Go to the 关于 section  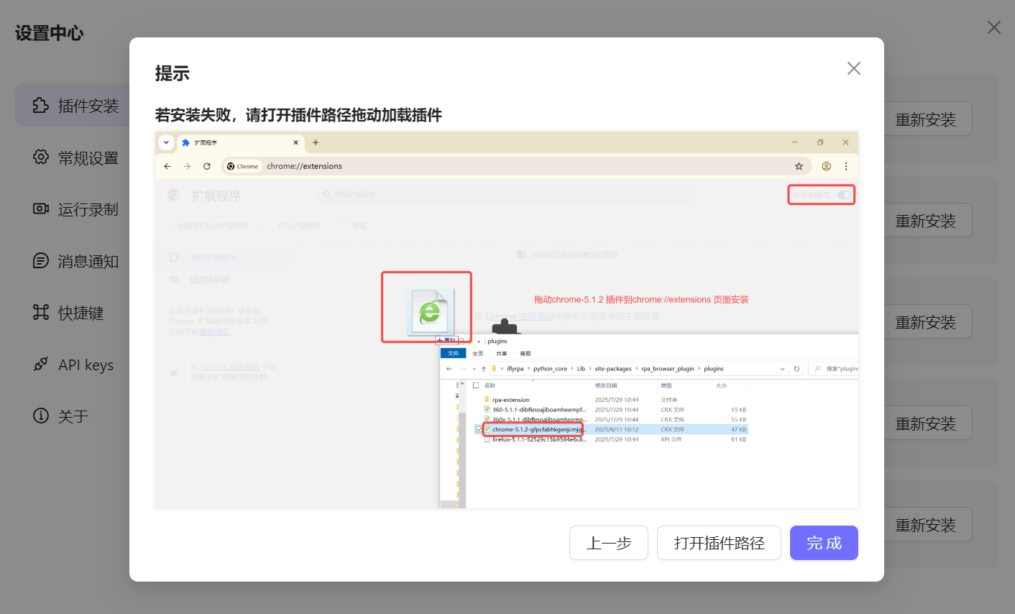(x=73, y=416)
